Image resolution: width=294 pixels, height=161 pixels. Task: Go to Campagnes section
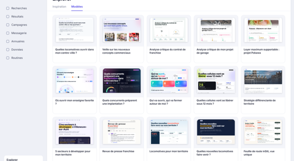coord(19,25)
